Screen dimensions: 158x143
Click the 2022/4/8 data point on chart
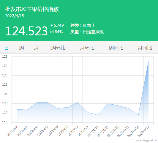point(78,102)
